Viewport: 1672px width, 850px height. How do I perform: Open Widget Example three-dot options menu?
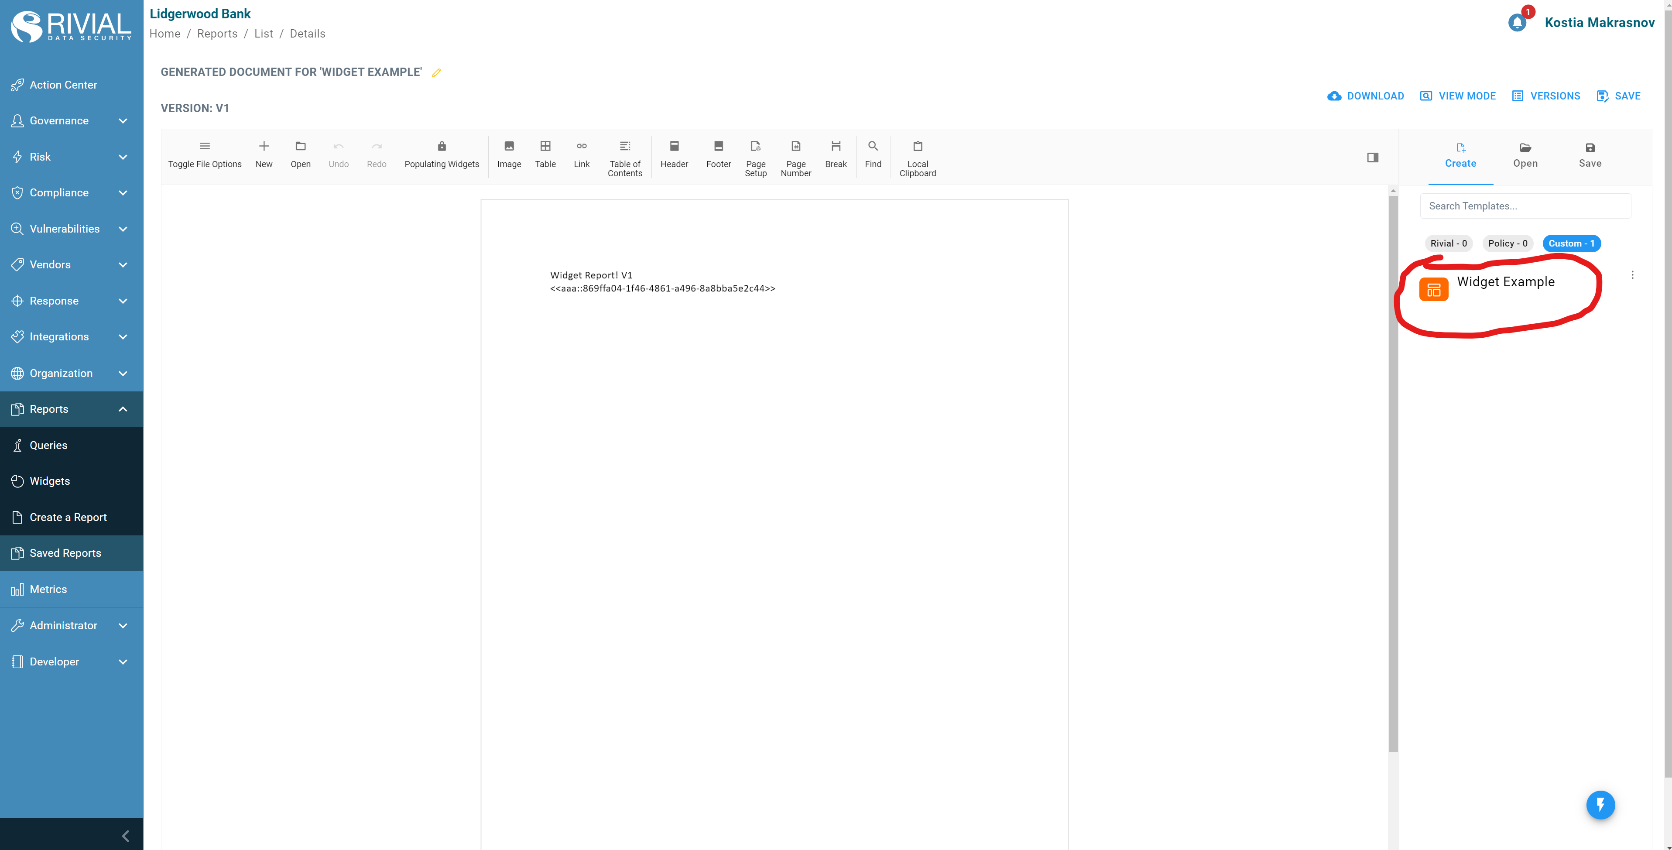[x=1632, y=275]
